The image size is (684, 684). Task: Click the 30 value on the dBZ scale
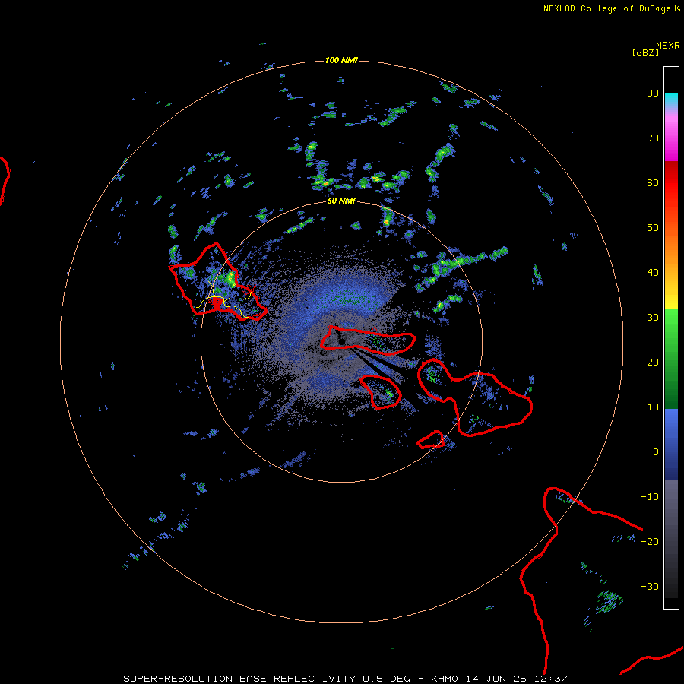pos(653,318)
